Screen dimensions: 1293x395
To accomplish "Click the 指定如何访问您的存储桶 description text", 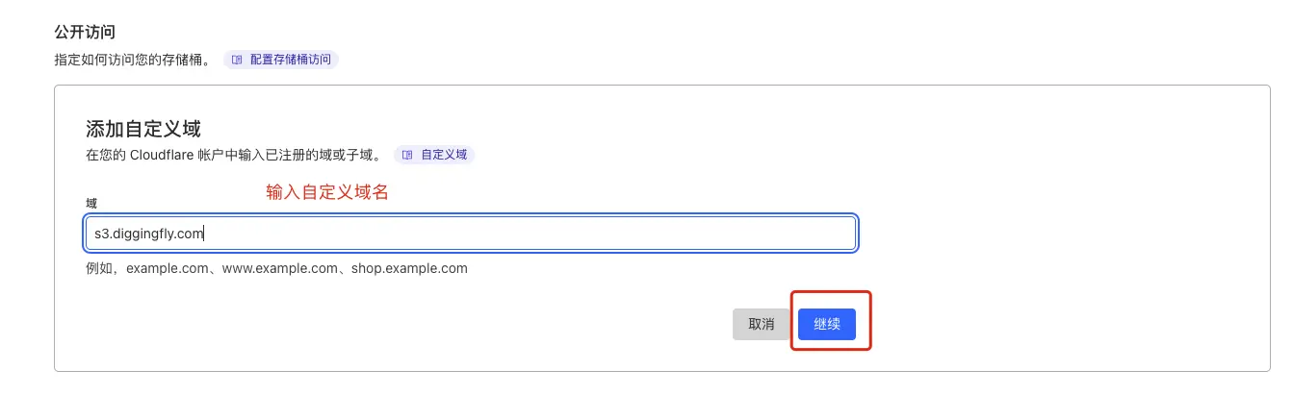I will tap(133, 60).
